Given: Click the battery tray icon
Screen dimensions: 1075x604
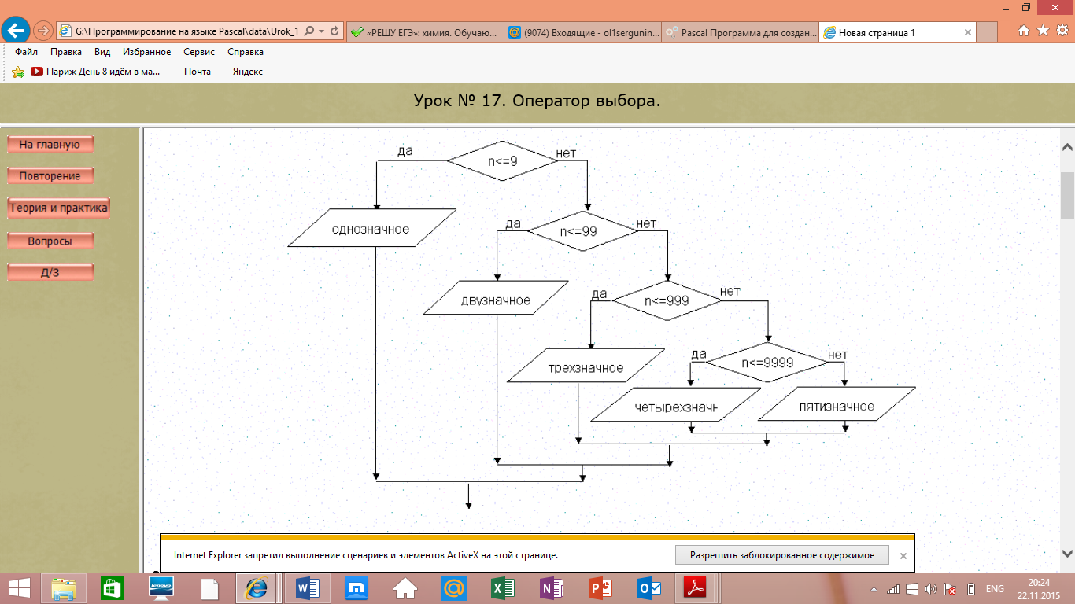Looking at the screenshot, I should [x=970, y=589].
